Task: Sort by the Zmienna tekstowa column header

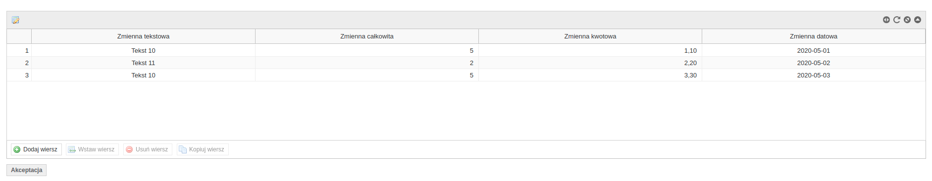Action: [144, 36]
